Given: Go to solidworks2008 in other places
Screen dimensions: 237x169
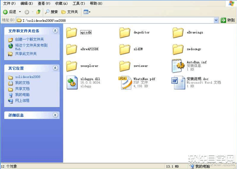Looking at the screenshot, I should point(28,77).
